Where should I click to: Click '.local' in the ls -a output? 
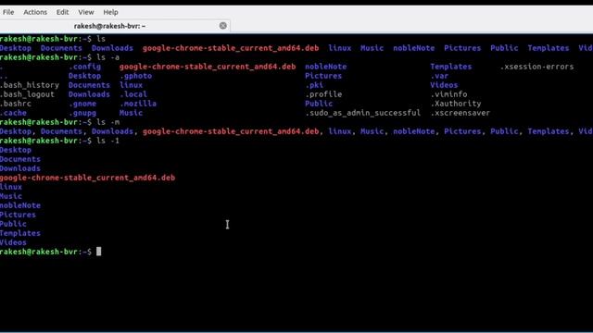click(x=133, y=94)
